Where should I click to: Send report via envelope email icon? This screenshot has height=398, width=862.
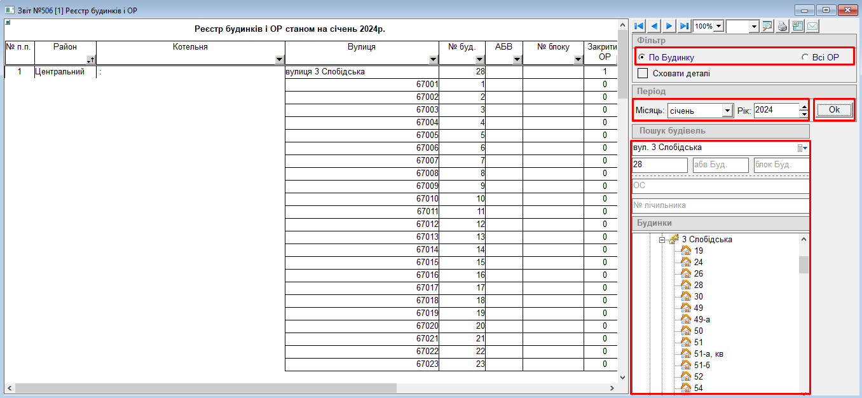tap(812, 26)
